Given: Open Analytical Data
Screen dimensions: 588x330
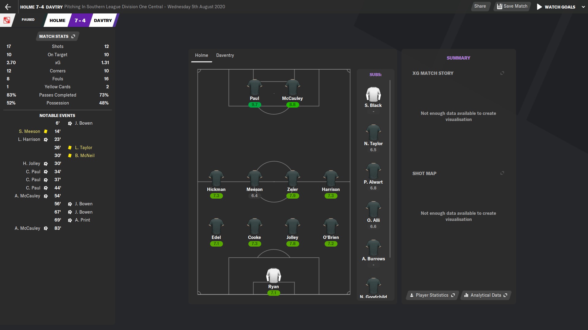Looking at the screenshot, I should 485,295.
